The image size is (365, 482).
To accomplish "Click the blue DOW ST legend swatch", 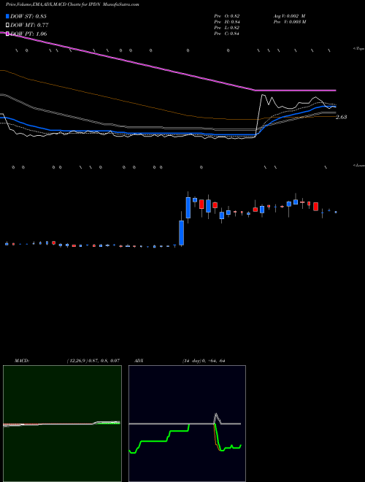I will click(7, 16).
